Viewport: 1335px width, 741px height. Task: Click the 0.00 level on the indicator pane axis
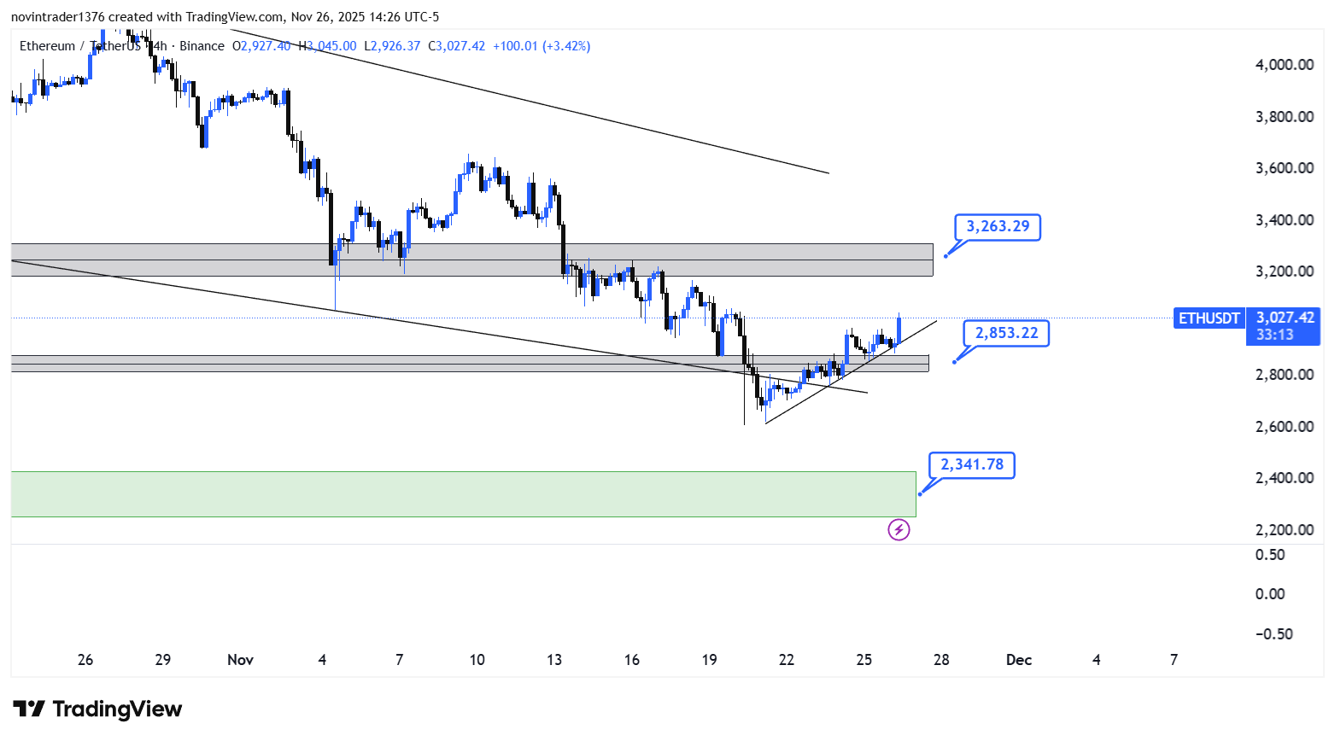(1270, 594)
